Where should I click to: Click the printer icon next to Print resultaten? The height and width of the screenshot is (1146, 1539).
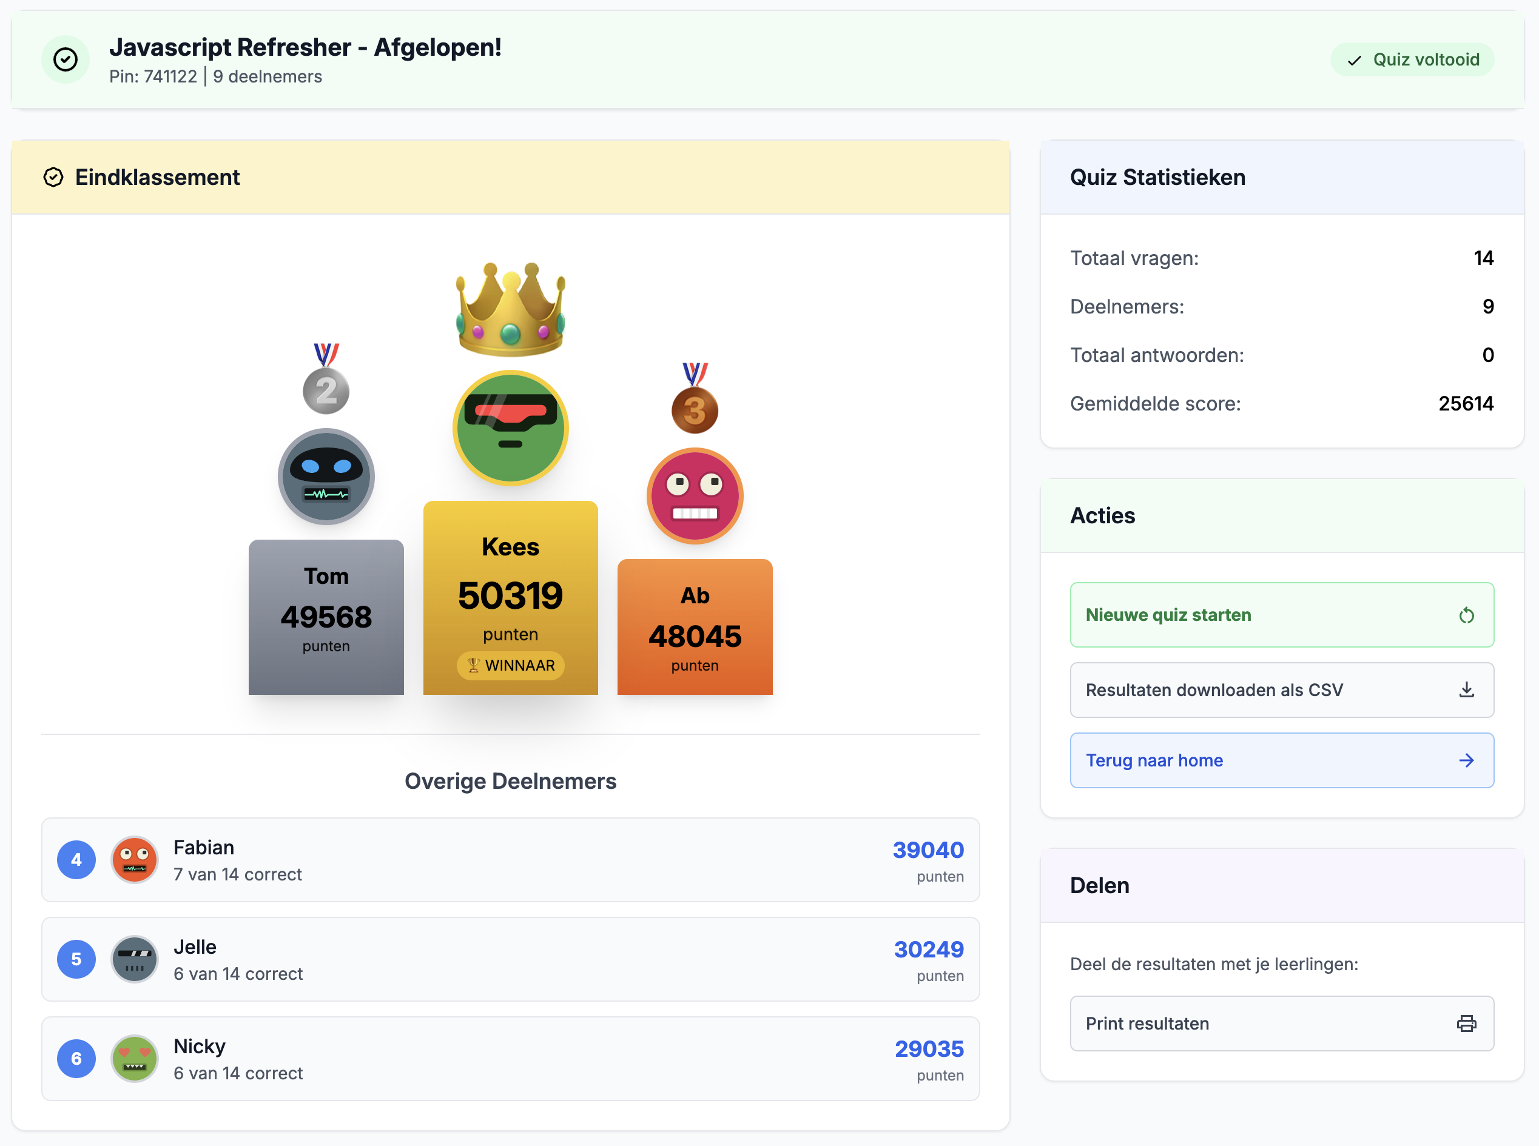click(1466, 1024)
